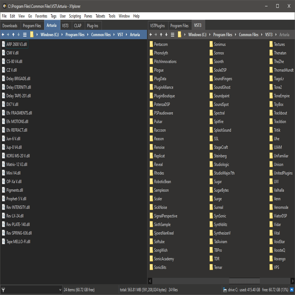Select the SynthesizerV folder
The image size is (295, 295).
(222, 233)
